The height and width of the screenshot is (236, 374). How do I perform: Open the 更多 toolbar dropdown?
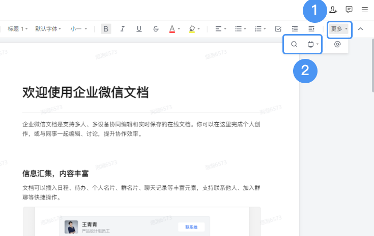click(339, 29)
